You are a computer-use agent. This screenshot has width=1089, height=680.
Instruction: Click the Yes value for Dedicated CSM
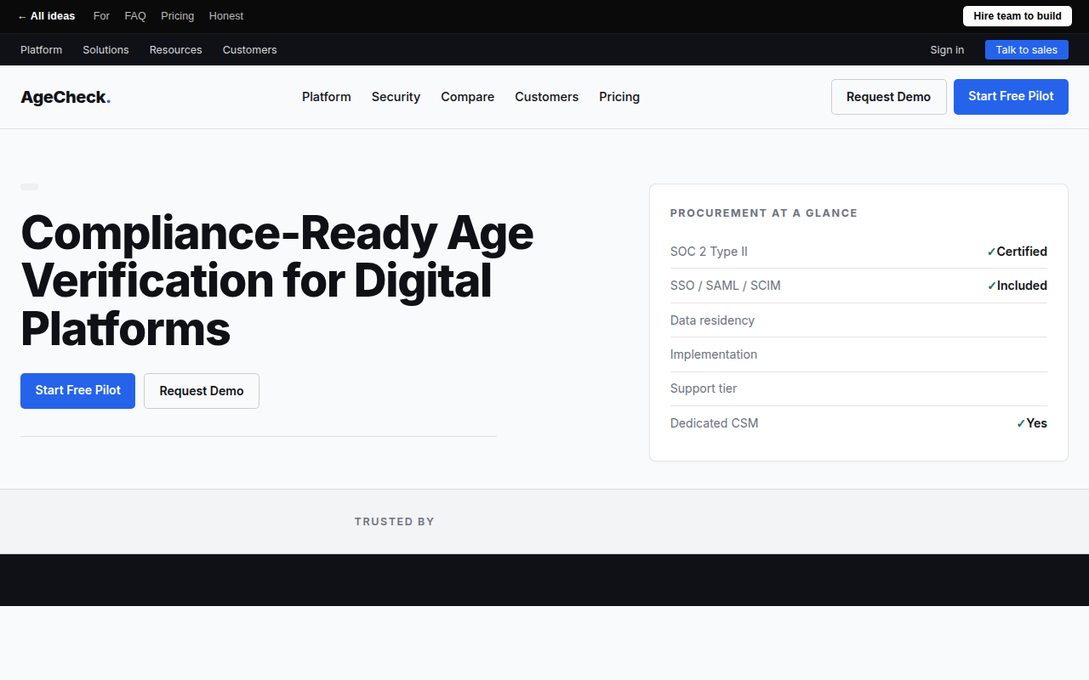(x=1032, y=423)
